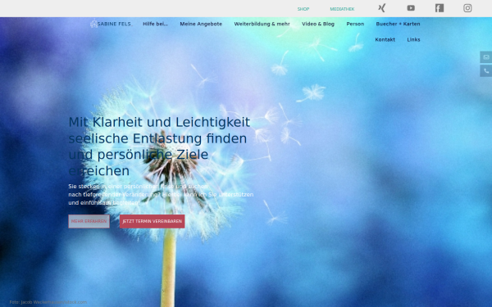Open the Xing profile icon
492x307 pixels.
coord(381,8)
